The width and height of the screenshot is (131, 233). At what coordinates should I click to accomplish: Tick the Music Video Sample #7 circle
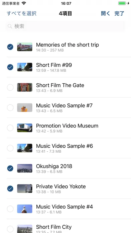point(10,107)
